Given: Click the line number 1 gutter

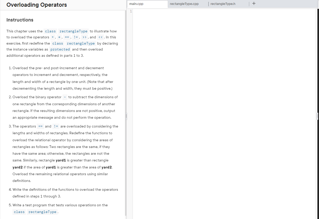Looking at the screenshot, I should pos(131,11).
